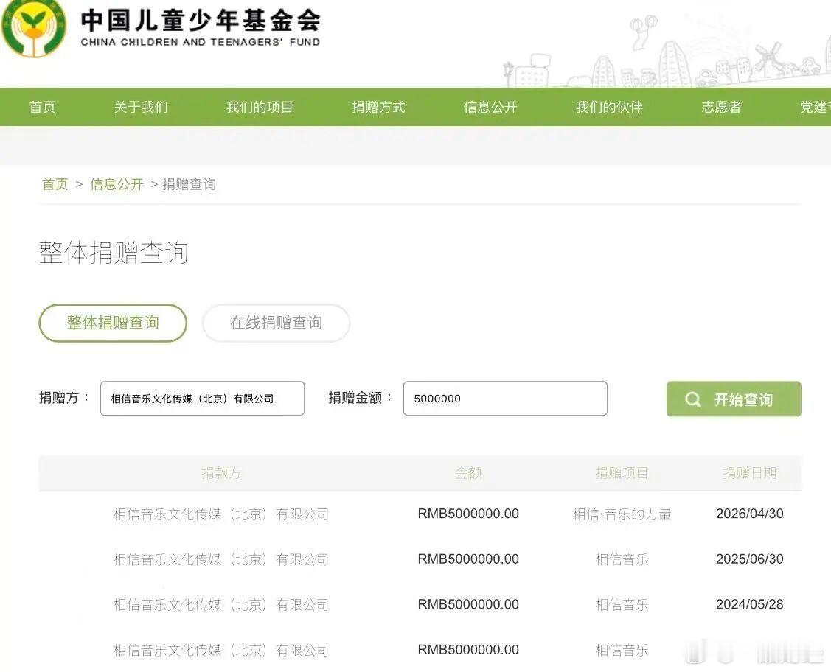
Task: Focus the 捐赠方 donor name input field
Action: [x=203, y=398]
